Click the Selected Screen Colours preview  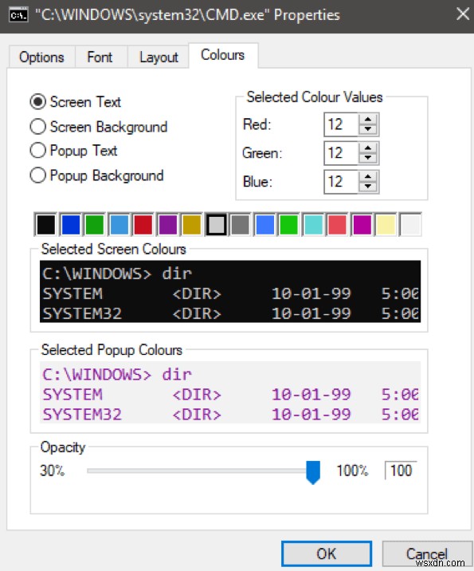230,291
